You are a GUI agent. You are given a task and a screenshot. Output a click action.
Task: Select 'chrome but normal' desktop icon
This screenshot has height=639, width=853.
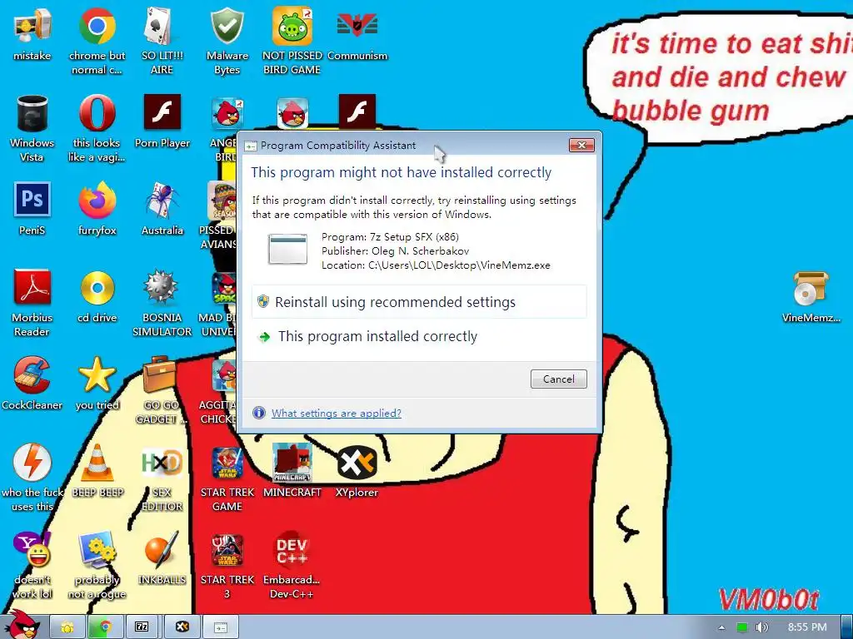click(x=97, y=41)
